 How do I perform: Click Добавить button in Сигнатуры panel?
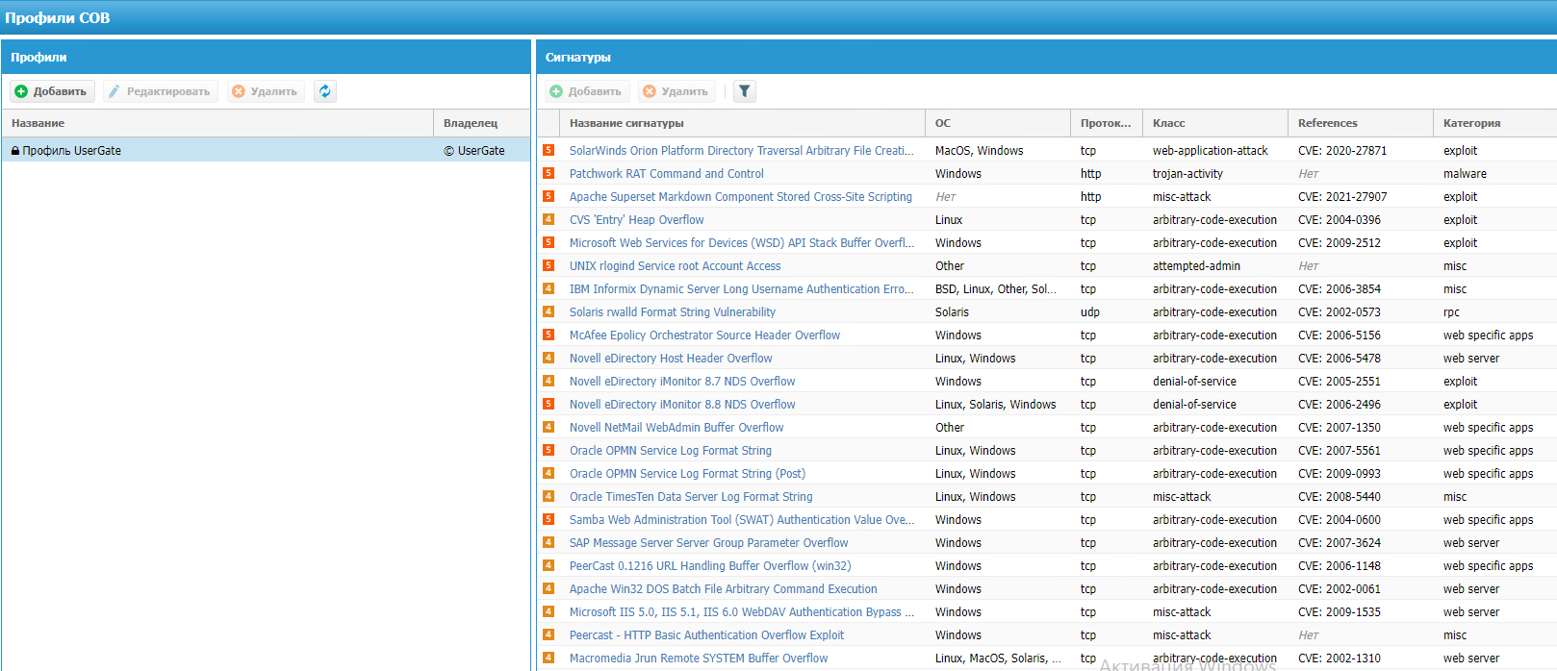587,91
